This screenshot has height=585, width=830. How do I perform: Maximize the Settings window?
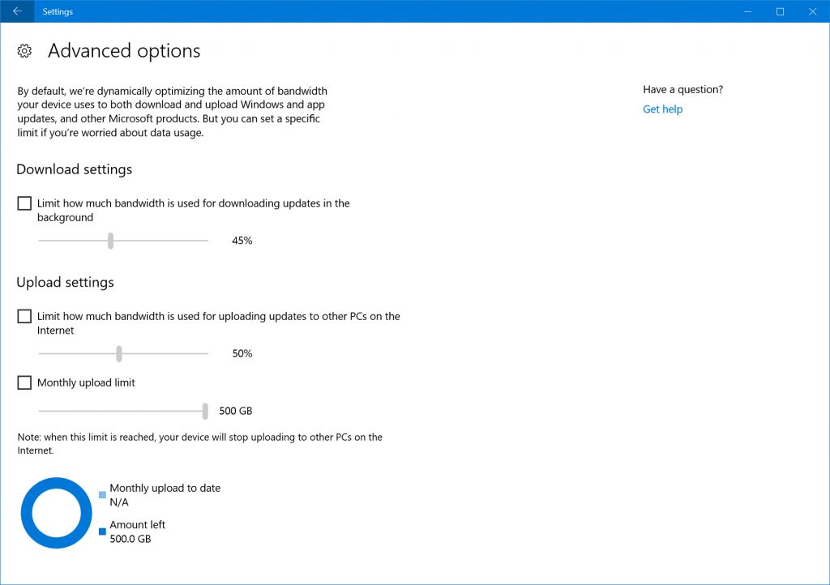[x=780, y=11]
